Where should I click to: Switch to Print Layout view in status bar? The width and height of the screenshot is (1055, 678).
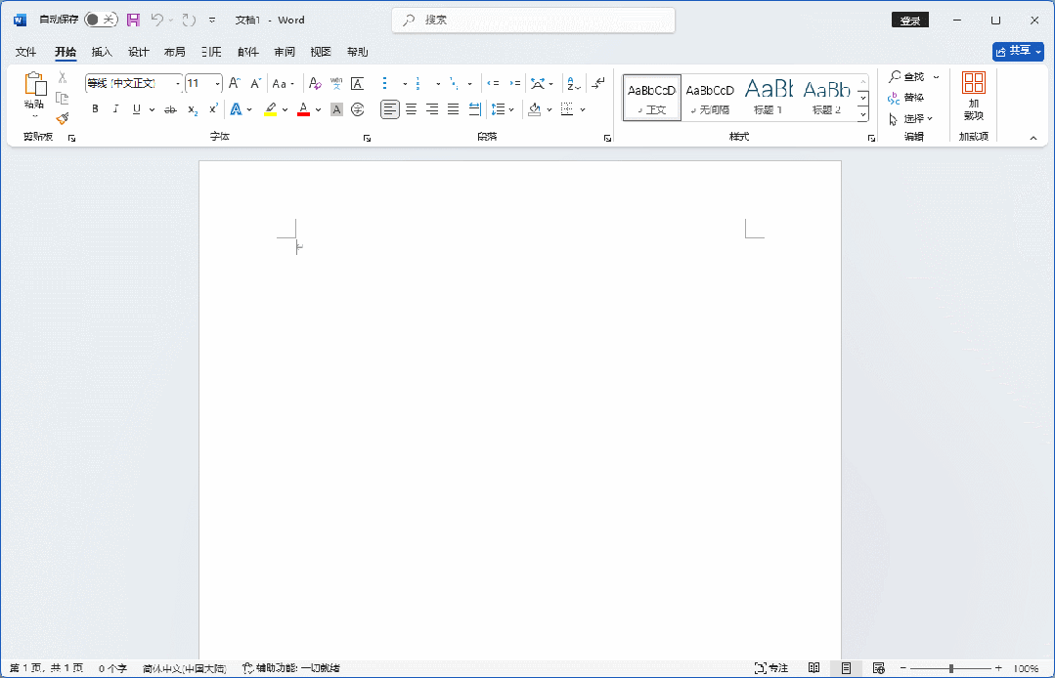pos(847,668)
